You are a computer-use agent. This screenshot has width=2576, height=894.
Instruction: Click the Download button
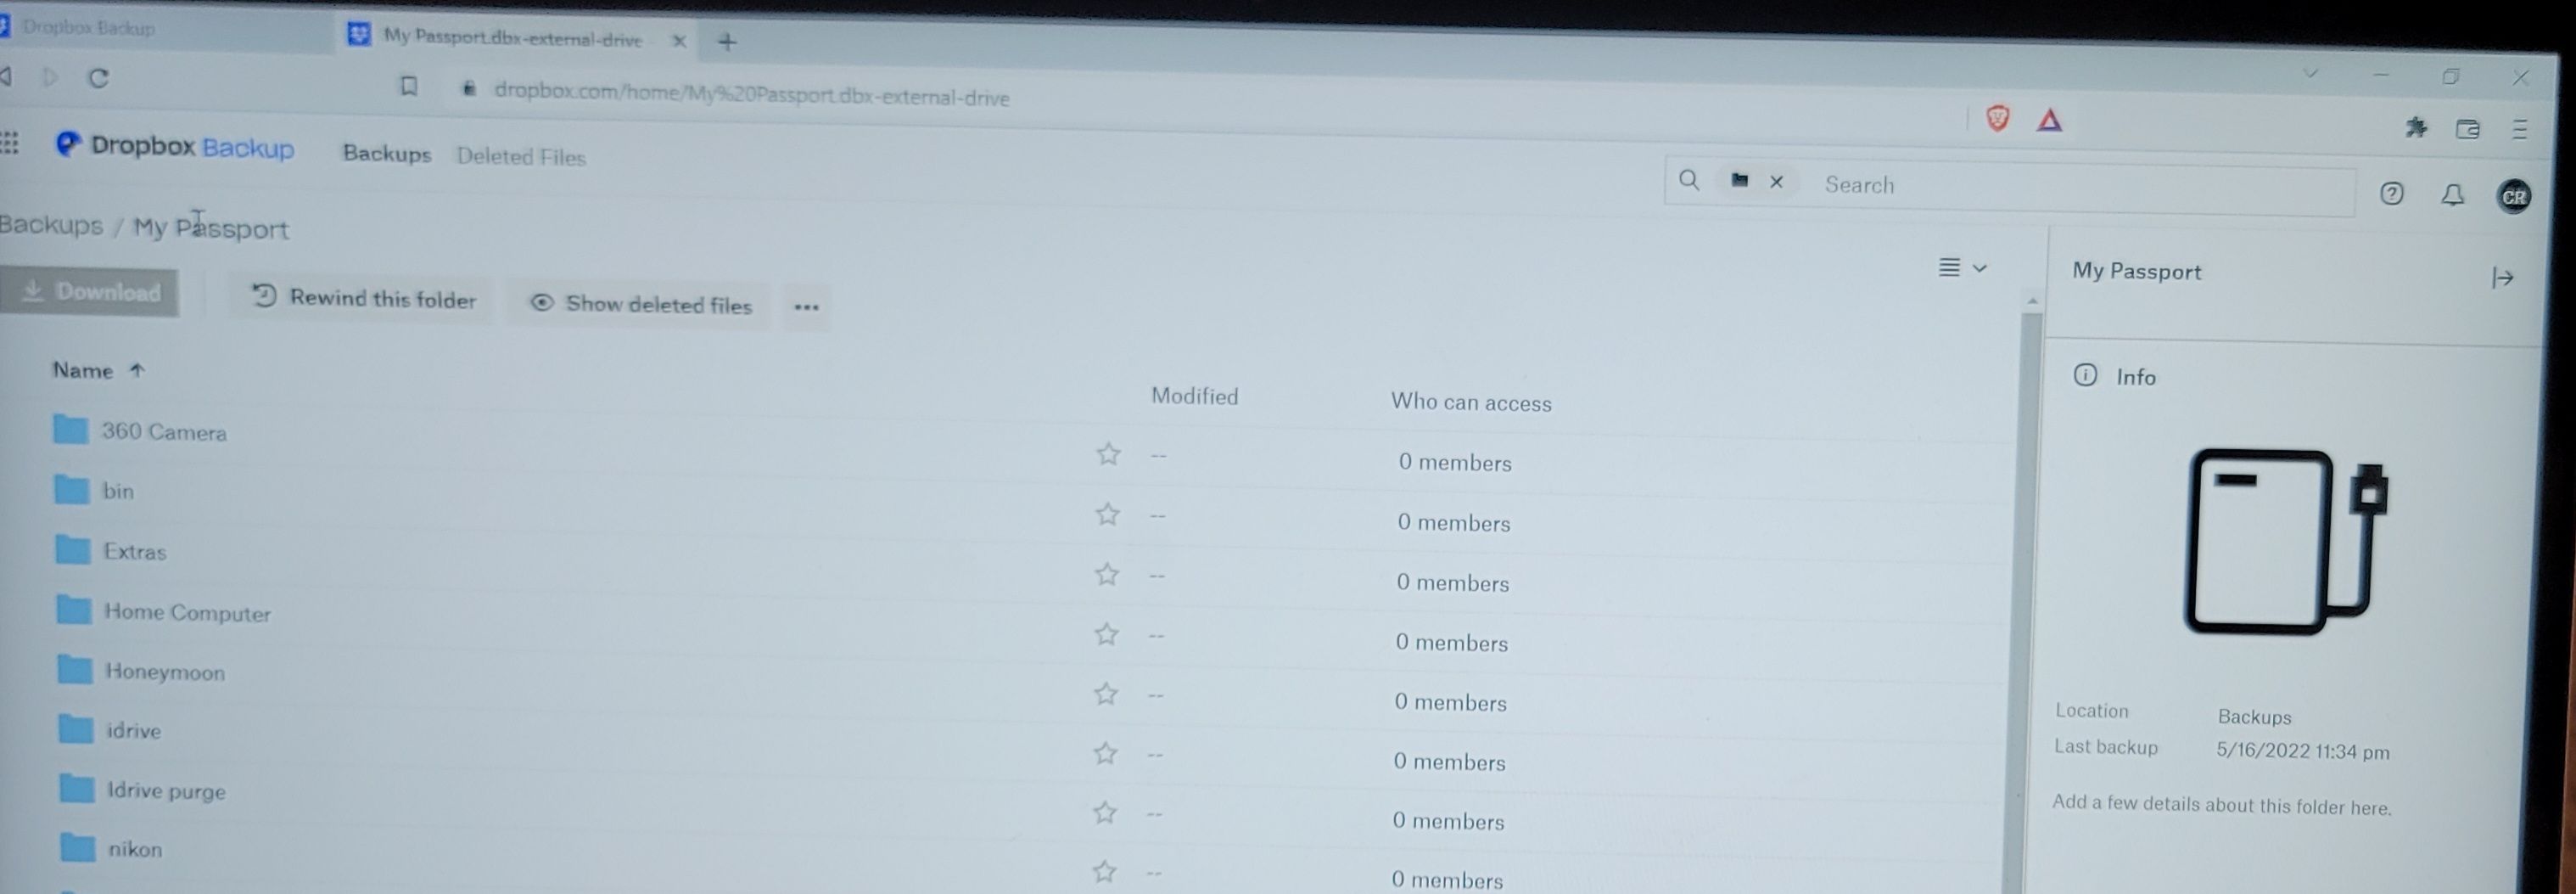click(x=89, y=291)
